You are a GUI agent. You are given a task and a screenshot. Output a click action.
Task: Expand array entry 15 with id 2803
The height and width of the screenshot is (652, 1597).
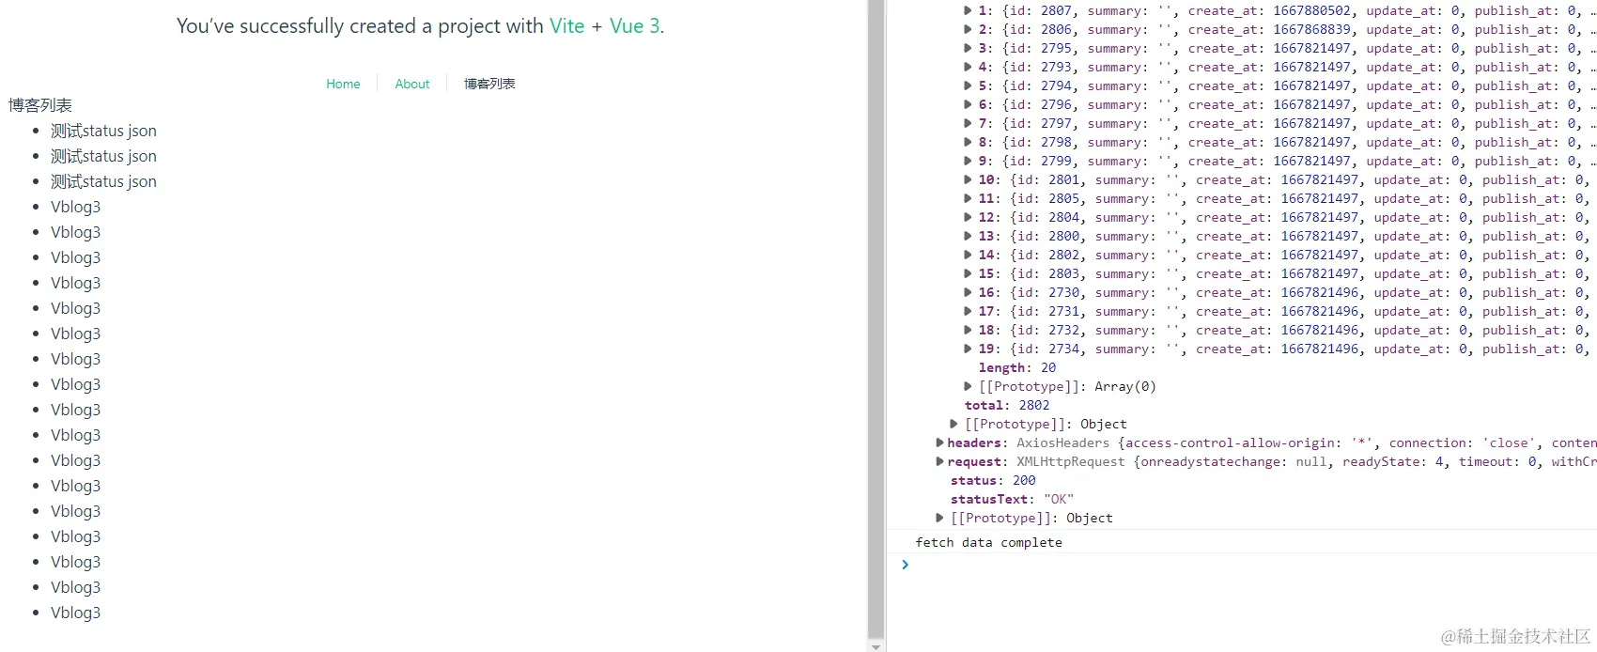pos(969,273)
